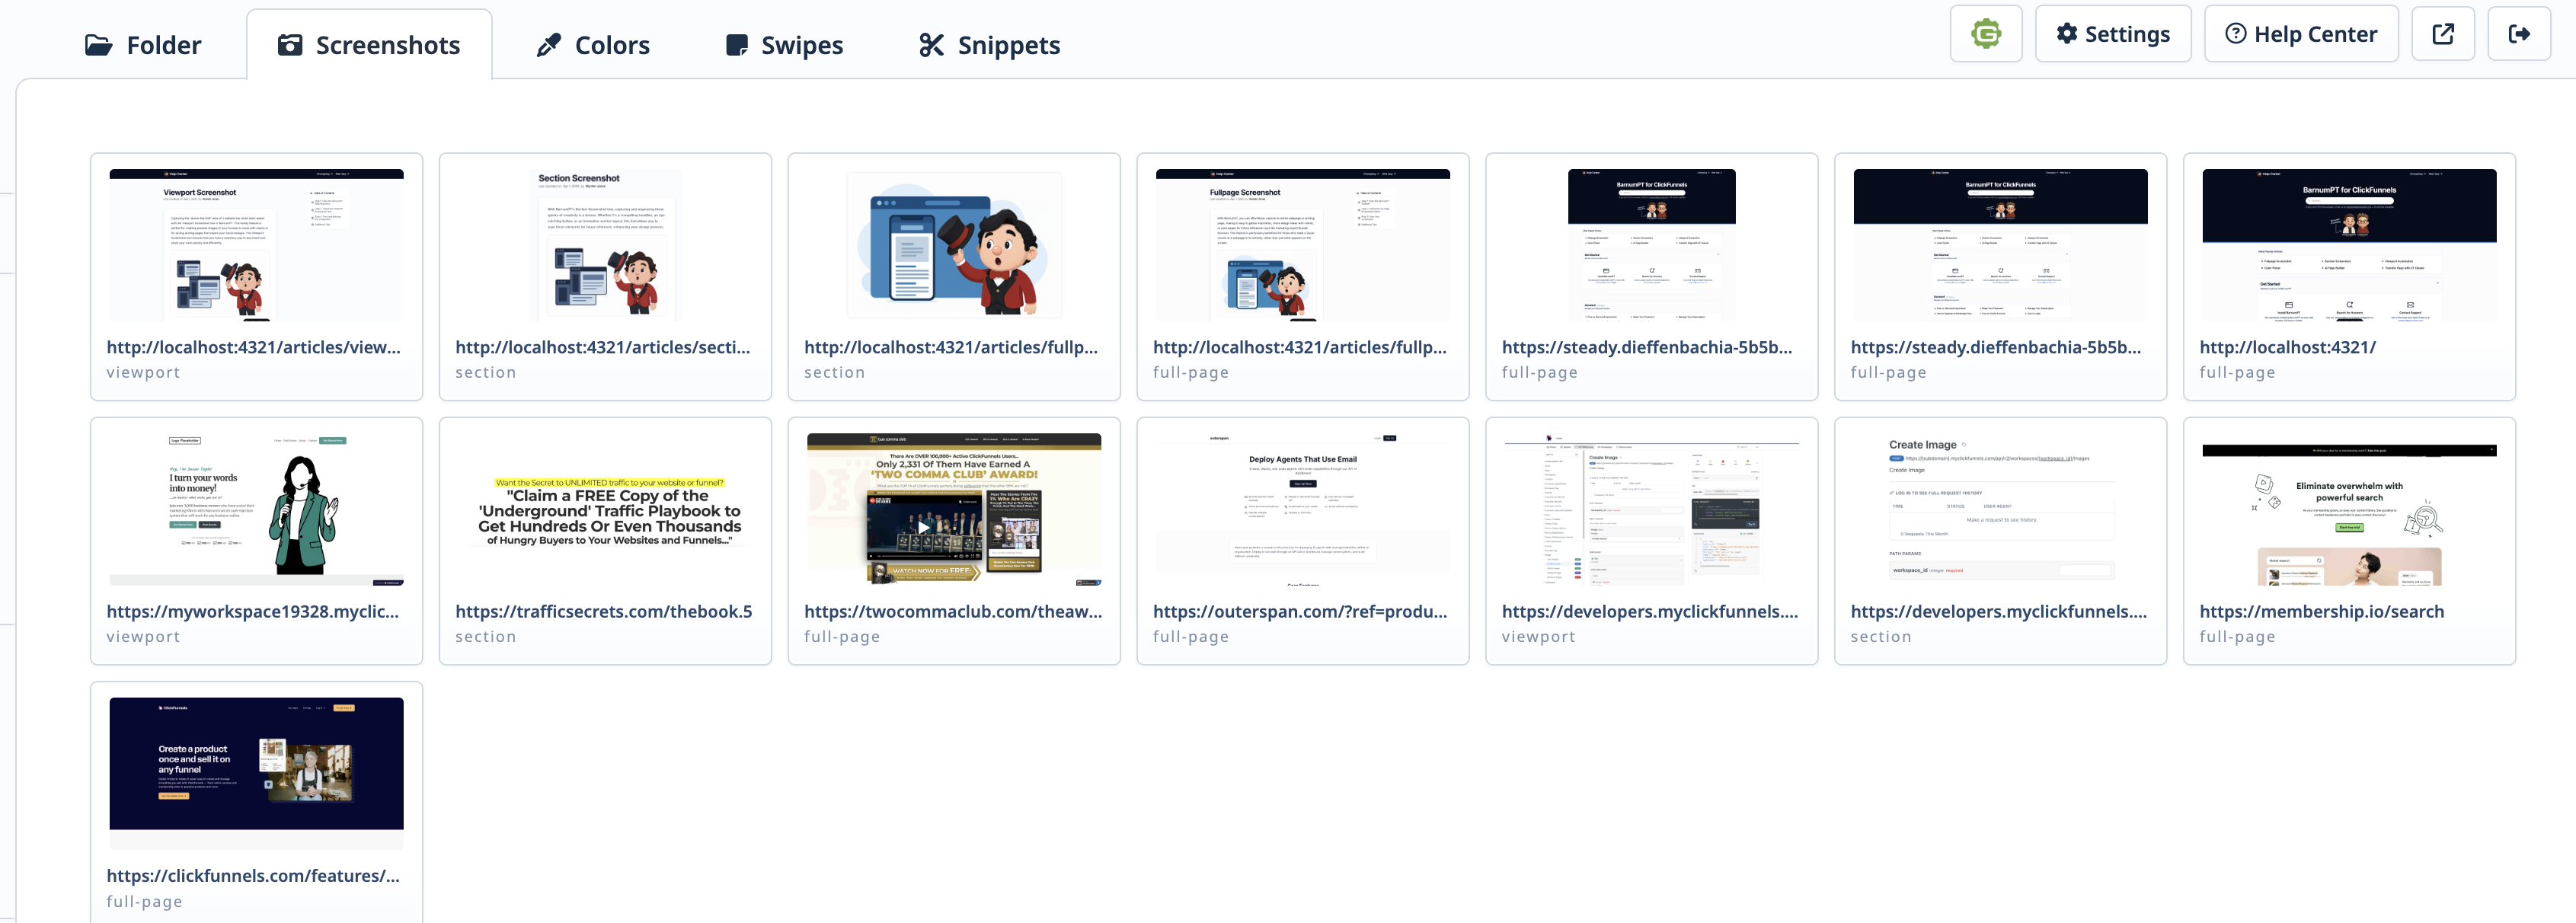Open the Viewport Screenshot article thumbnail
Screen dimensions: 2576x923
coord(256,244)
